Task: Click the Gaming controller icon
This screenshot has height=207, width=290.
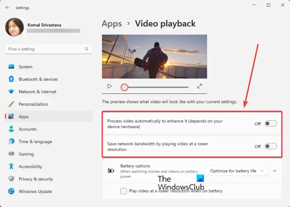Action: tap(11, 154)
